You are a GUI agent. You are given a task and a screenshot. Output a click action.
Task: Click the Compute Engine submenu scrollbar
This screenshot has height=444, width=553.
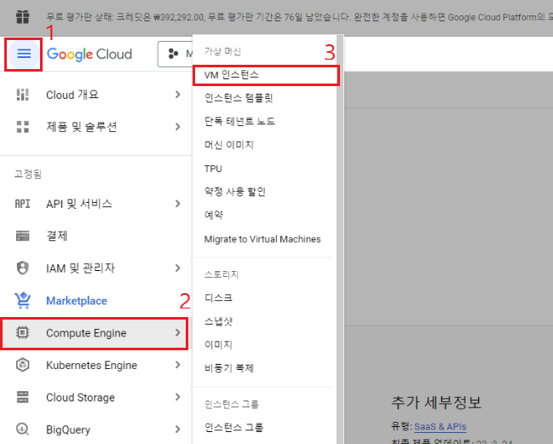click(x=340, y=239)
